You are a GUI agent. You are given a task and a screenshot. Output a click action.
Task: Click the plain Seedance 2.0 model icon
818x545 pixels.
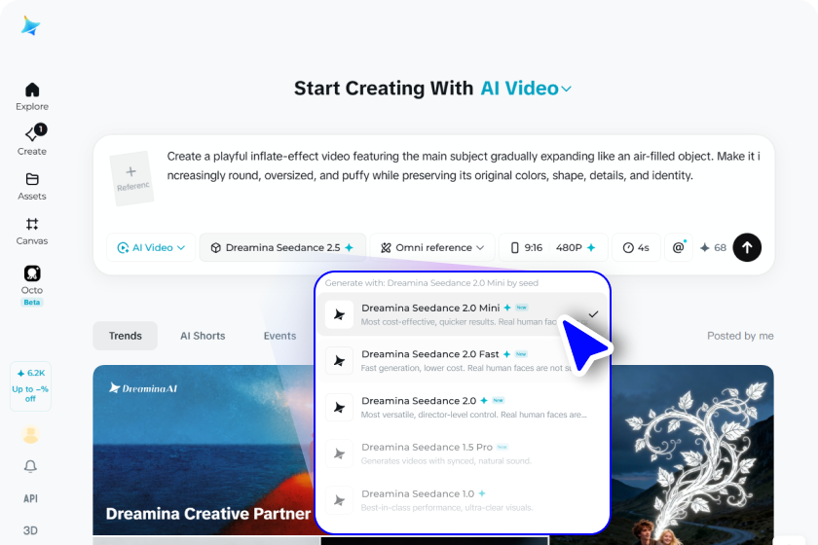339,408
